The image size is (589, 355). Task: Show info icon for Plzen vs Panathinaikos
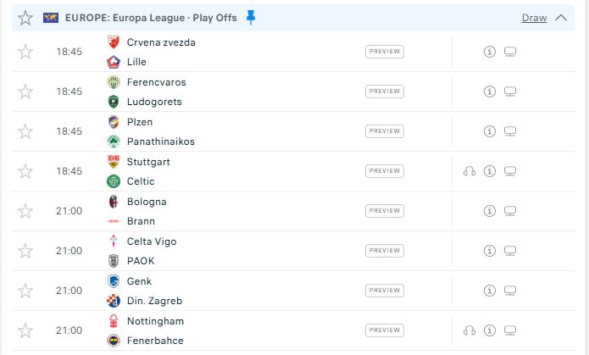point(490,131)
